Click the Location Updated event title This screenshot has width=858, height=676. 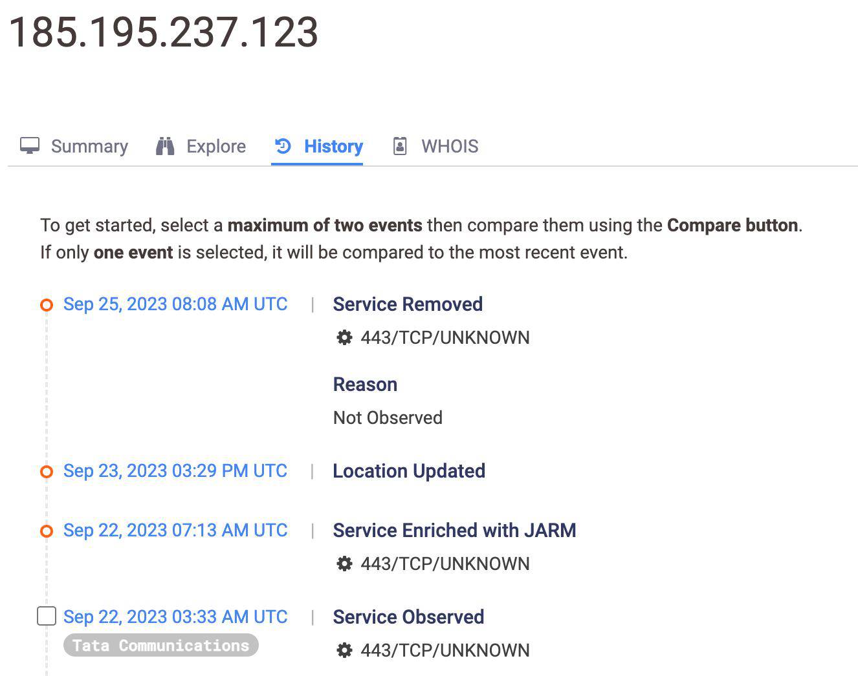(x=409, y=471)
